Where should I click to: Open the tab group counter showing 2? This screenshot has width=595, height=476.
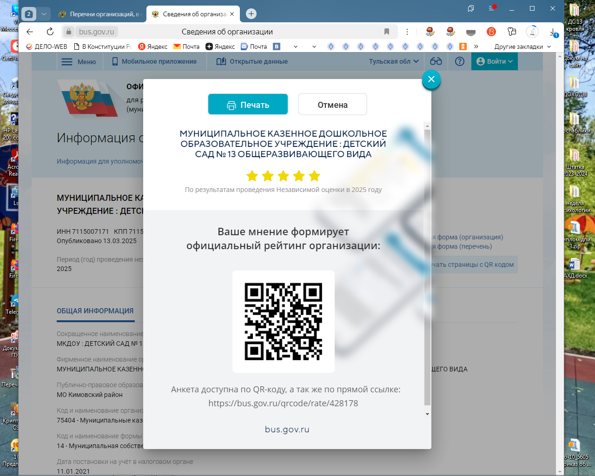tap(29, 14)
